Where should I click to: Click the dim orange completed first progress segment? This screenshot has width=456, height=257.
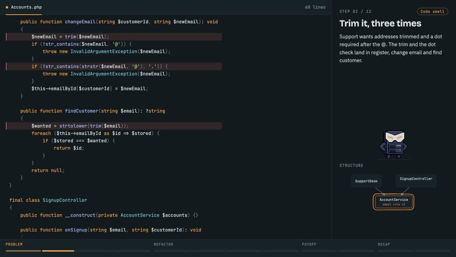pos(23,251)
